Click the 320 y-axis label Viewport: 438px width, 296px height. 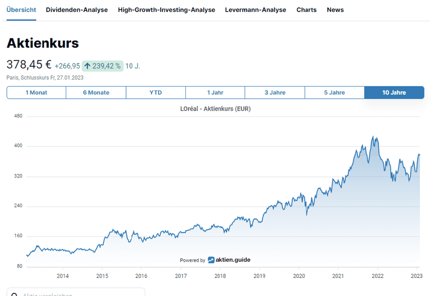(x=18, y=176)
